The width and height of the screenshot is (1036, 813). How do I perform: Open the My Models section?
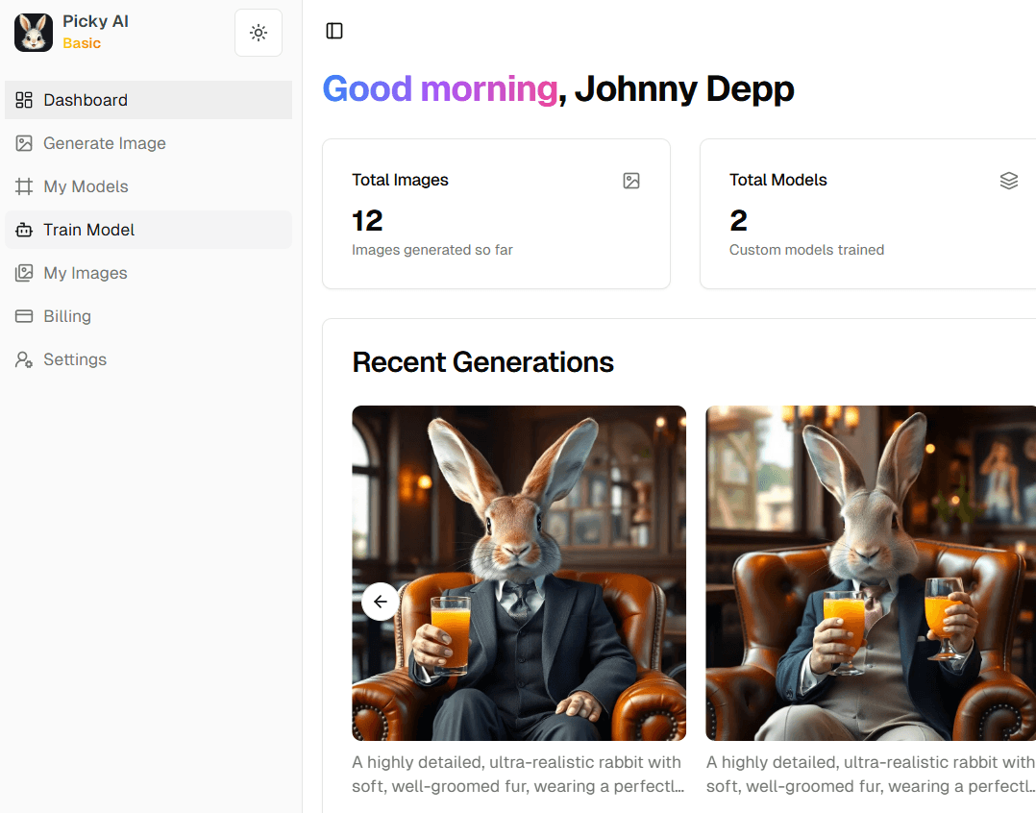click(86, 186)
